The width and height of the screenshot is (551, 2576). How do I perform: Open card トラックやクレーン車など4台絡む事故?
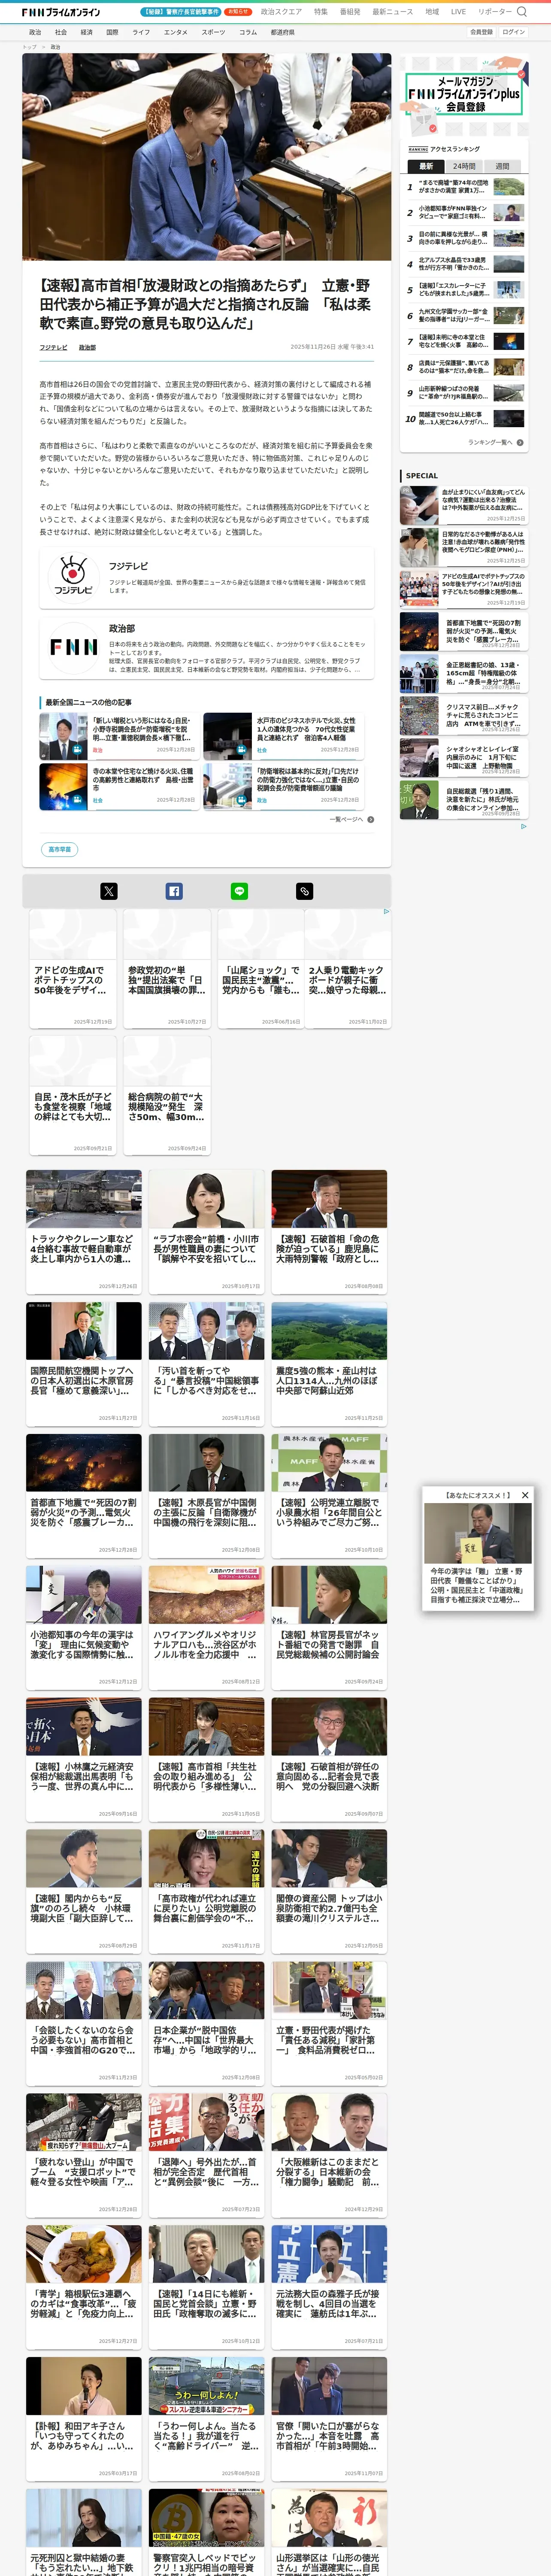[84, 1232]
